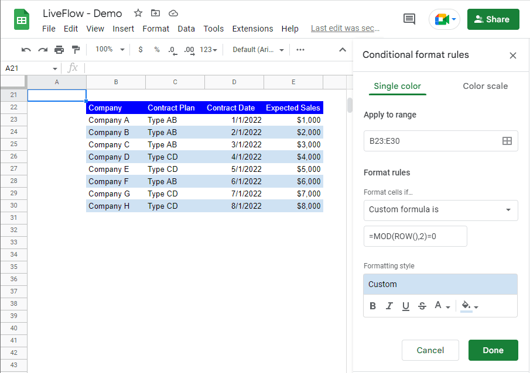This screenshot has width=530, height=373.
Task: Click the Print icon
Action: coord(59,50)
